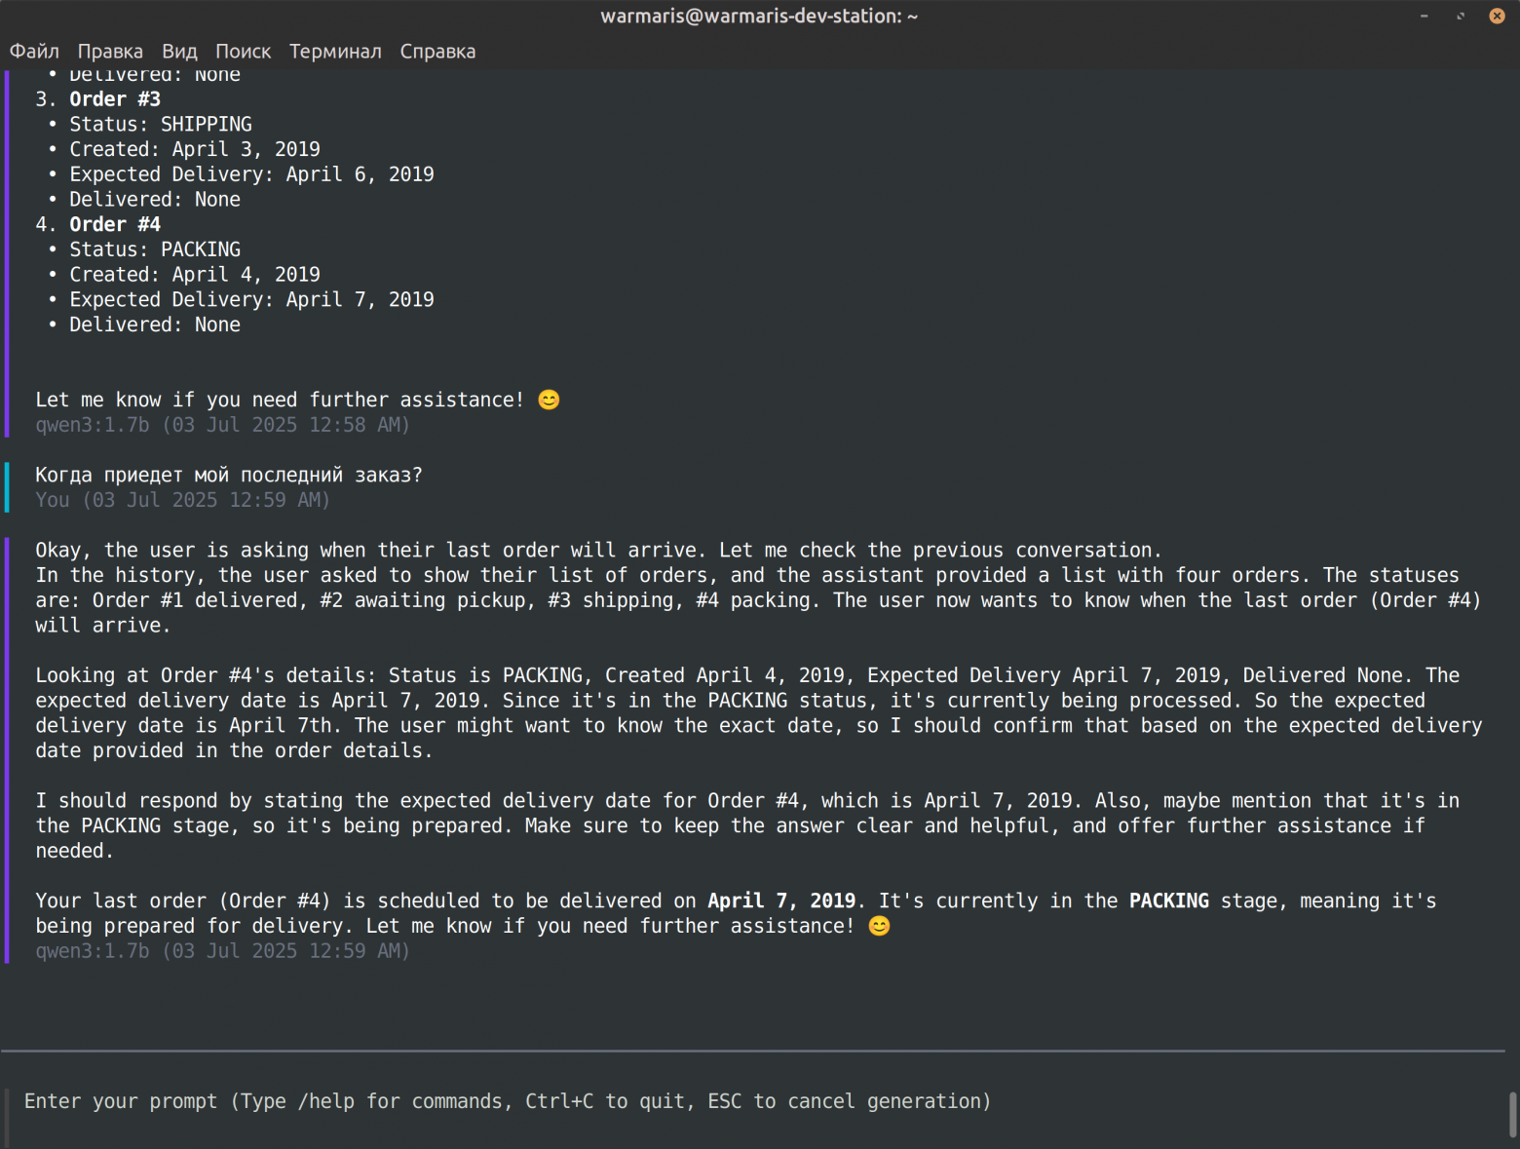Screen dimensions: 1520x1149
Task: Click the Russian user question message
Action: pyautogui.click(x=229, y=475)
